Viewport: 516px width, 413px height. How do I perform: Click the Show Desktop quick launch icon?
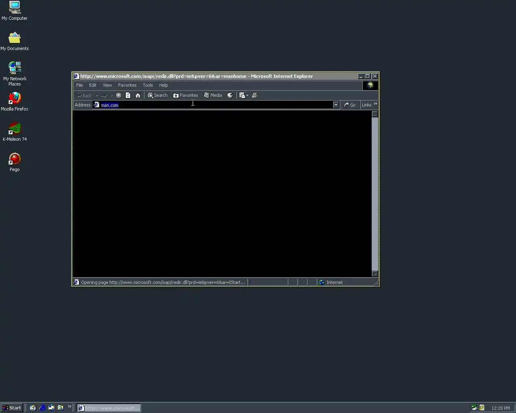click(33, 408)
